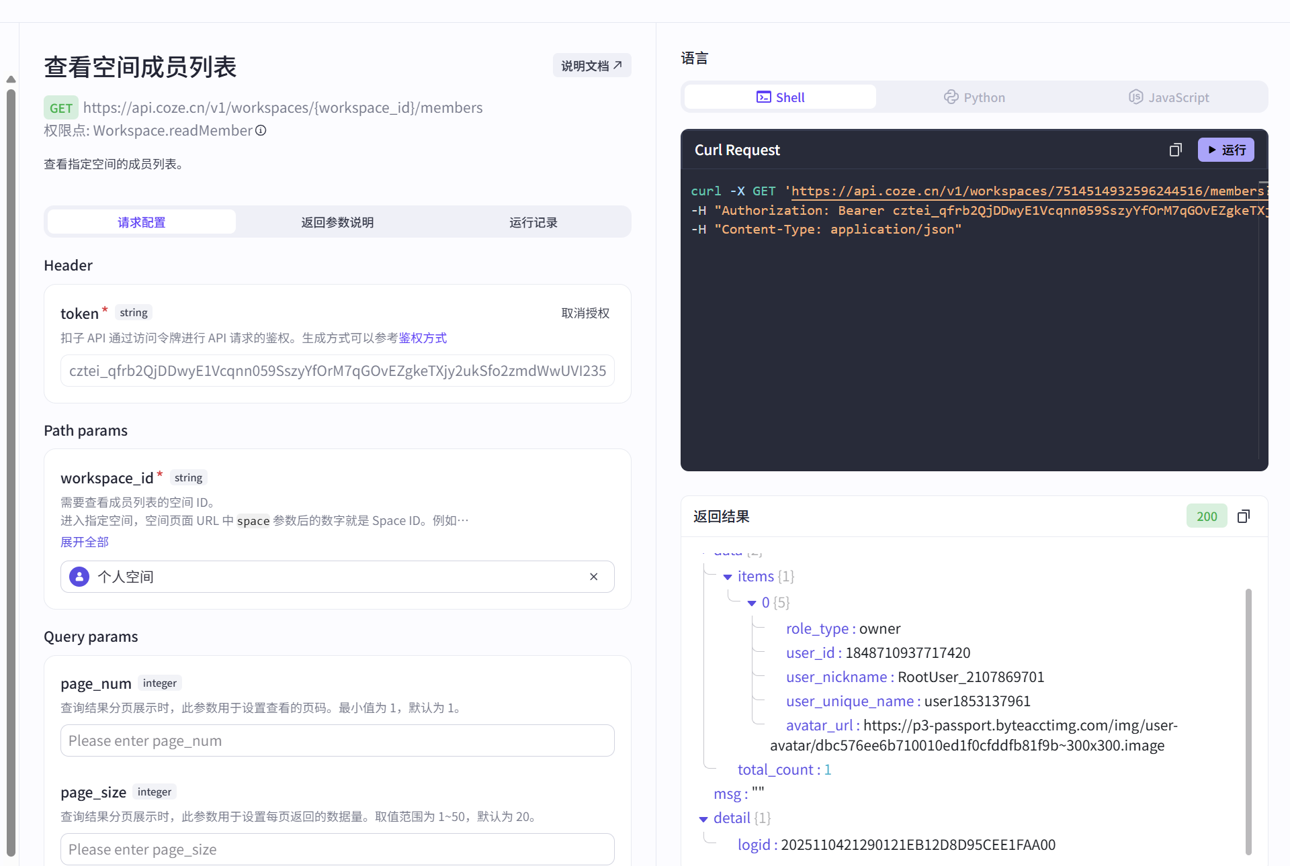This screenshot has width=1290, height=866.
Task: Open the 鉴权方式 documentation link
Action: click(x=423, y=338)
